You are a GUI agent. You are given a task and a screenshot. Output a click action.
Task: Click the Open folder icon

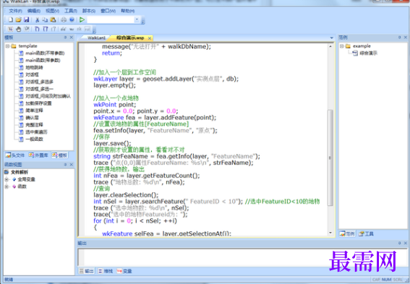point(18,20)
